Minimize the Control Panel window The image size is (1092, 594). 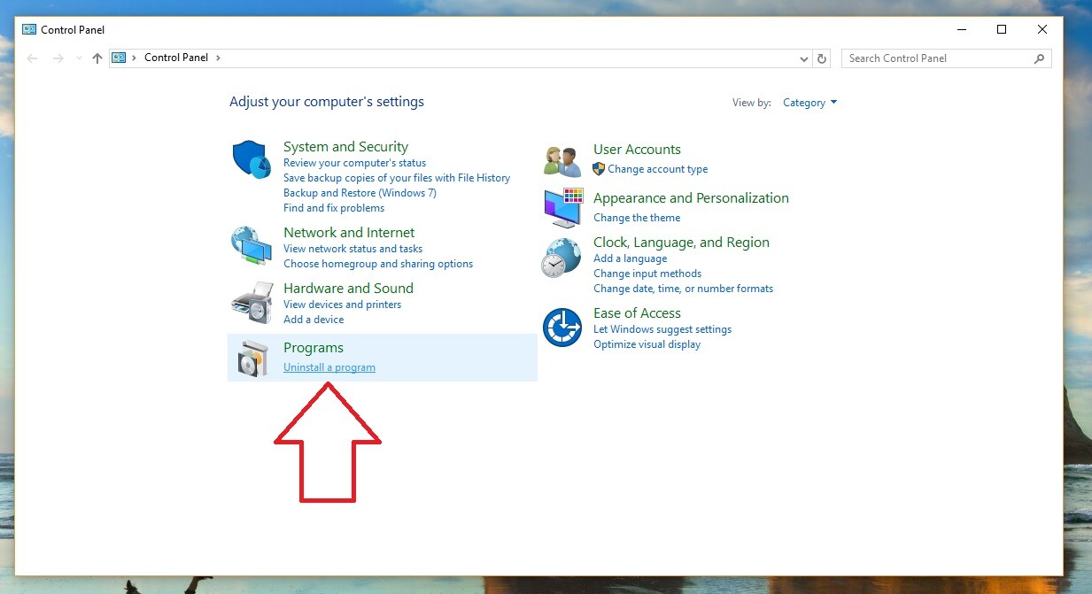pyautogui.click(x=961, y=29)
